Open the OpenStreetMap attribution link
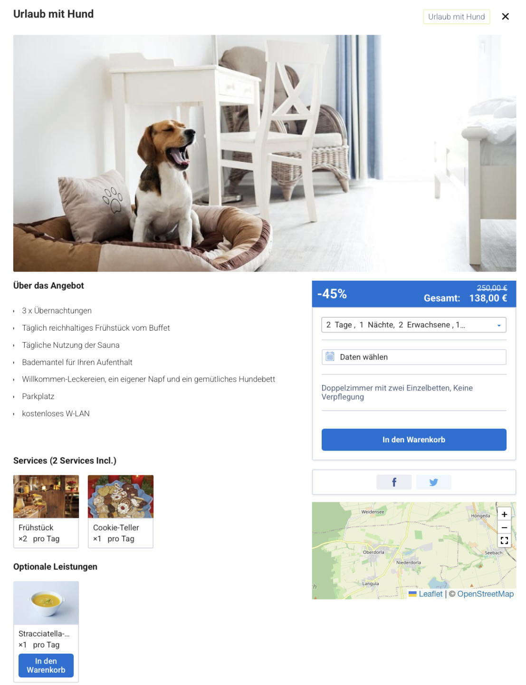Screen dimensions: 526x685 (x=486, y=594)
